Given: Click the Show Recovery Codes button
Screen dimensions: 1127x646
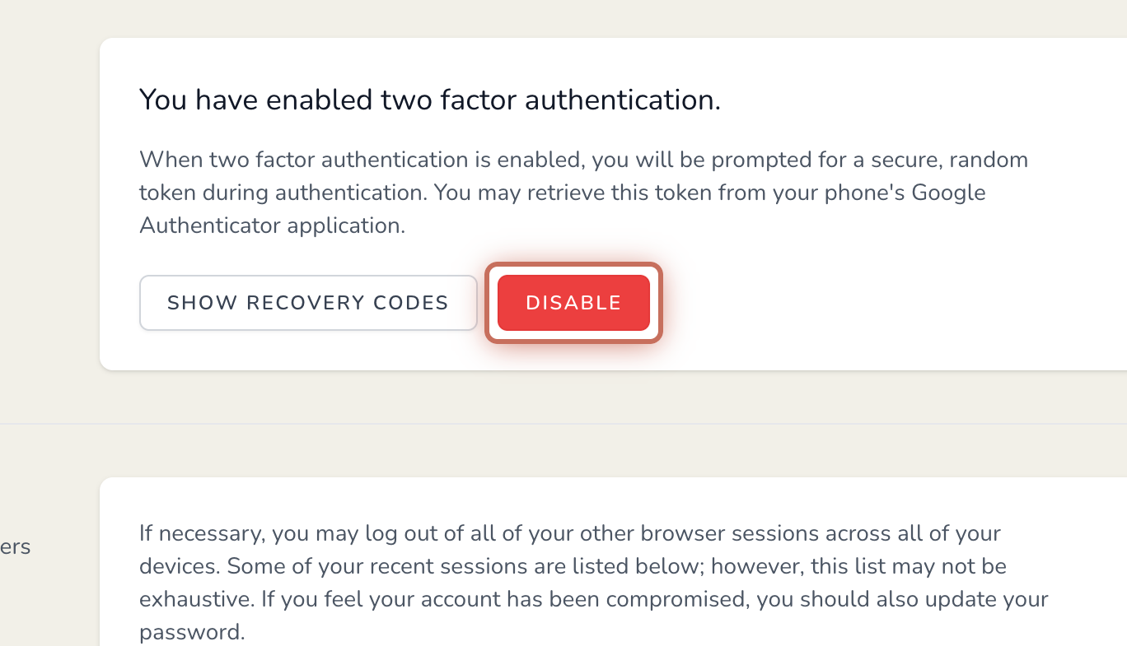Looking at the screenshot, I should pos(308,303).
